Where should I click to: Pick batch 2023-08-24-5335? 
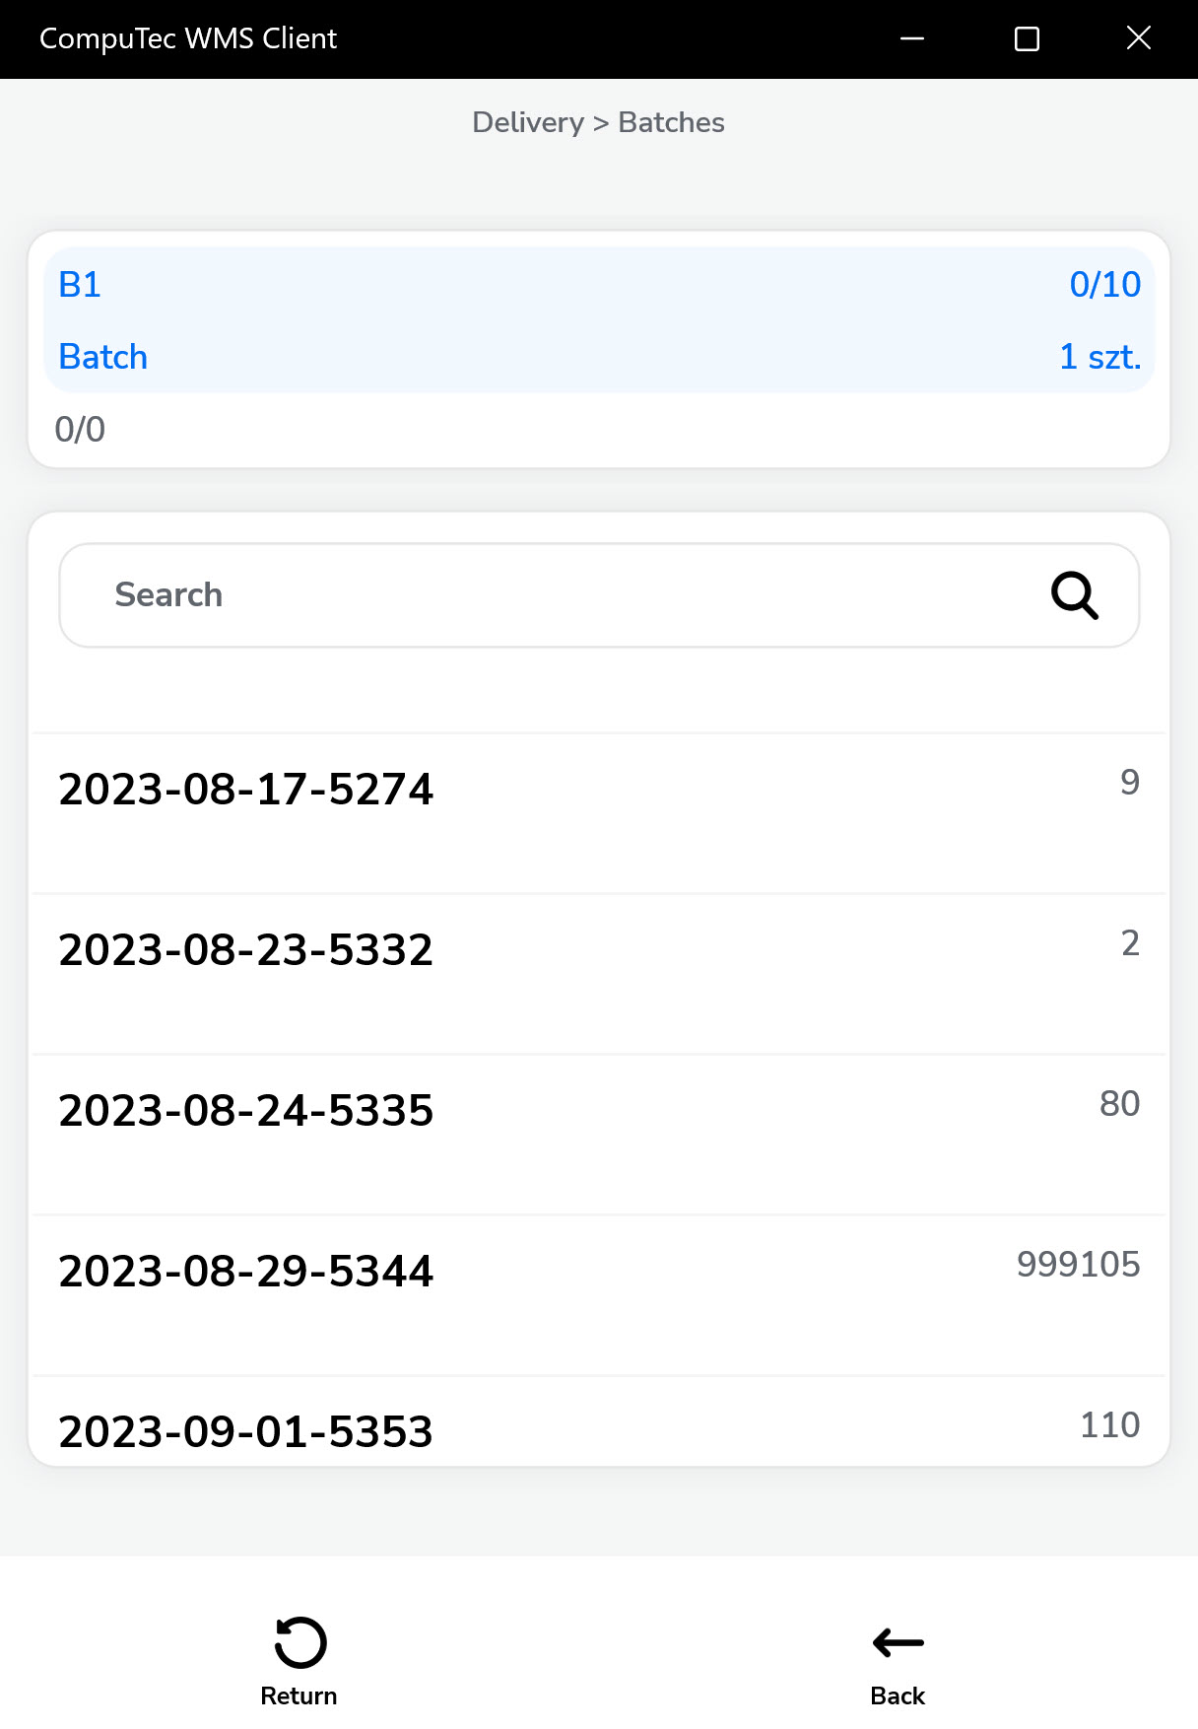click(x=246, y=1111)
